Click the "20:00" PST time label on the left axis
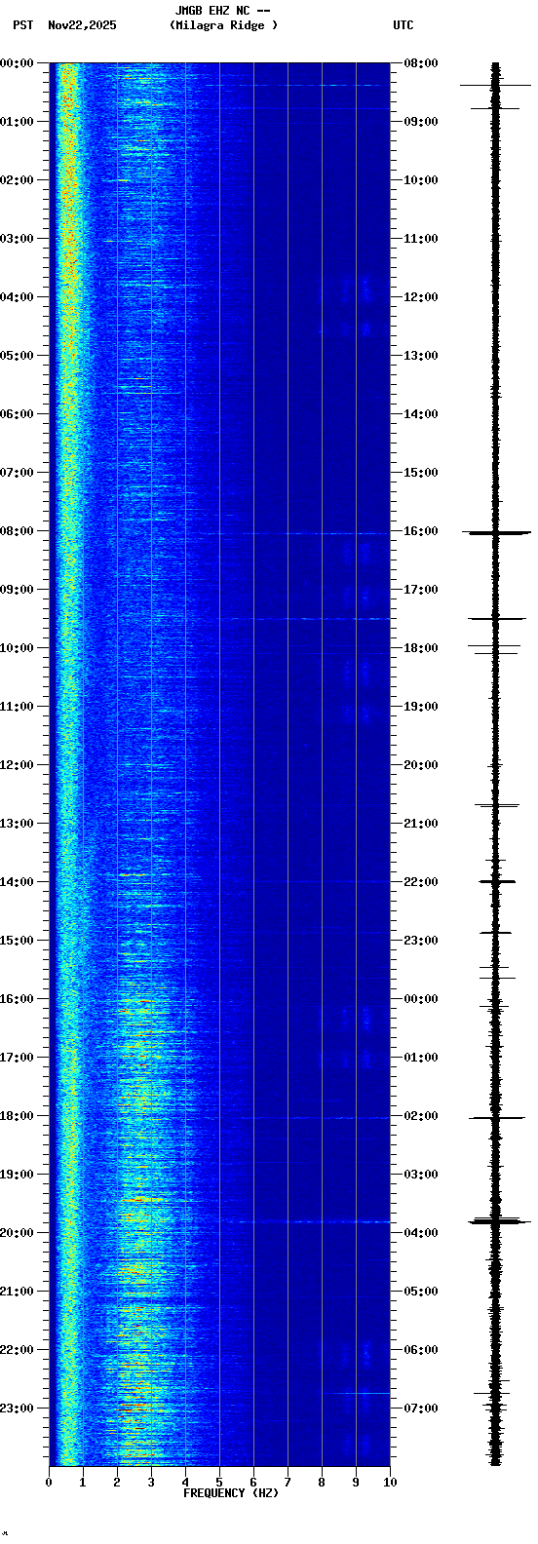The image size is (538, 1544). [x=18, y=1233]
